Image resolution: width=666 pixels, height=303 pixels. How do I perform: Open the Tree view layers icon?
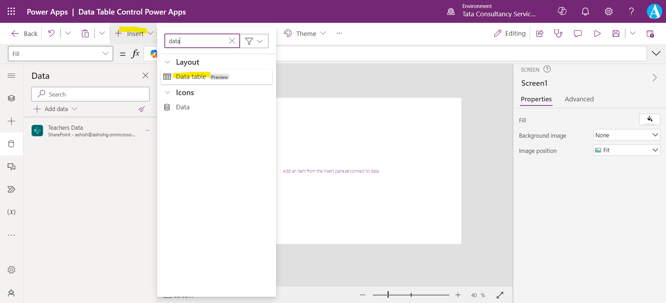[x=11, y=98]
